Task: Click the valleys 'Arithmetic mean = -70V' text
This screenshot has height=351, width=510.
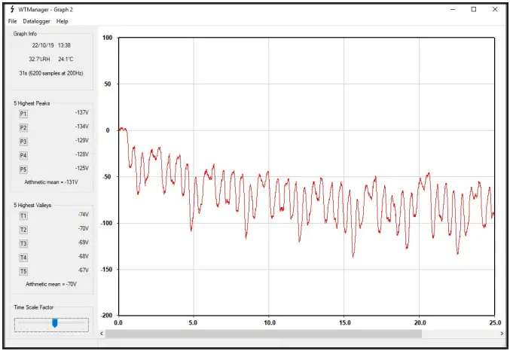Action: (51, 284)
